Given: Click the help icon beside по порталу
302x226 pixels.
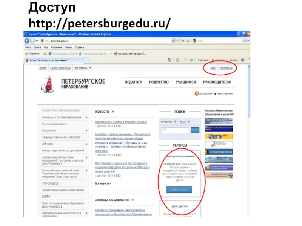Looking at the screenshot, I should 175,122.
